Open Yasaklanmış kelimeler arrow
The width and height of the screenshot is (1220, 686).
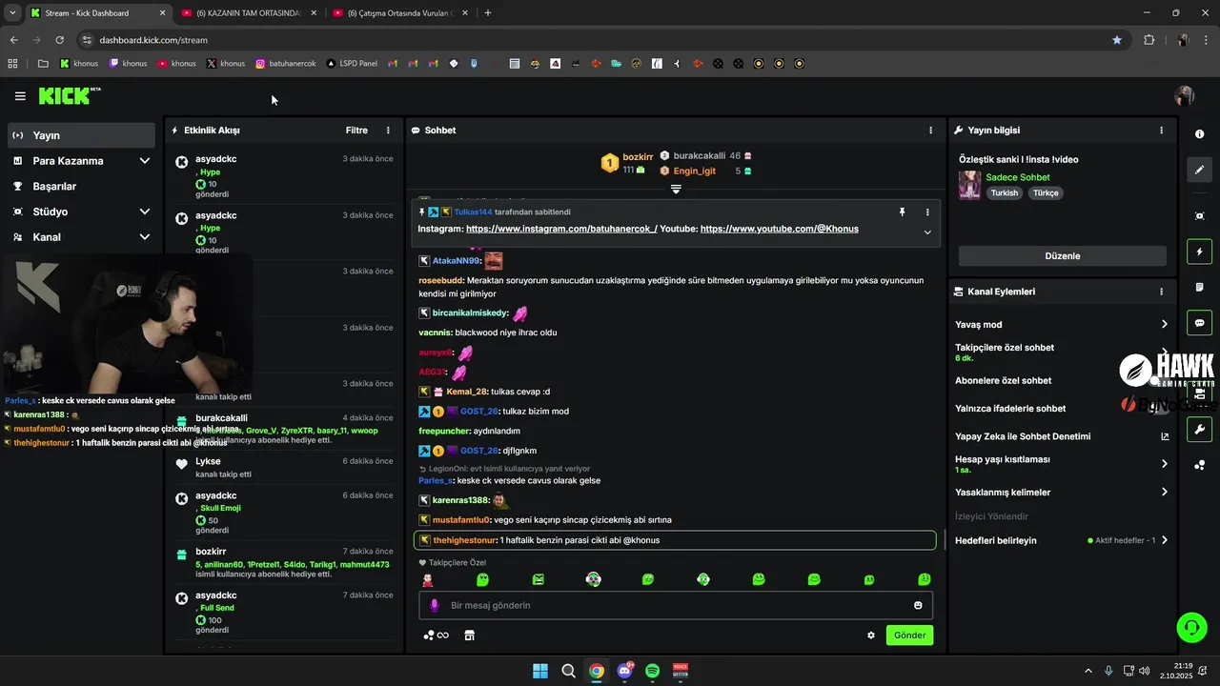click(x=1164, y=493)
